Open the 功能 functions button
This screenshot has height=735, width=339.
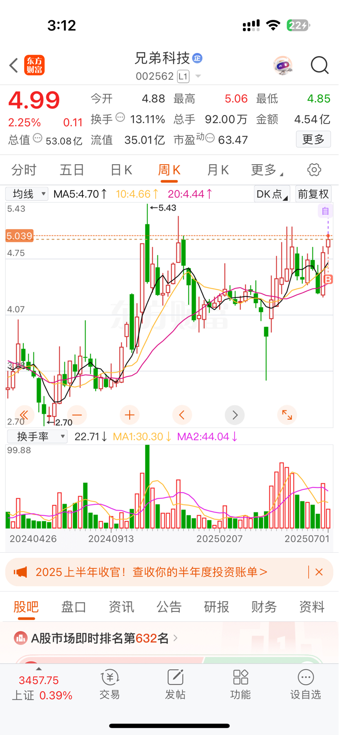pos(240,684)
